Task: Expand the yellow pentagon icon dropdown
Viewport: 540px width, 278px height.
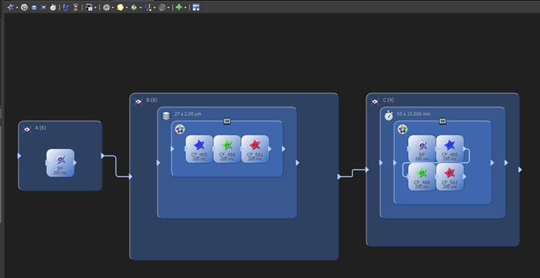Action: [127, 7]
